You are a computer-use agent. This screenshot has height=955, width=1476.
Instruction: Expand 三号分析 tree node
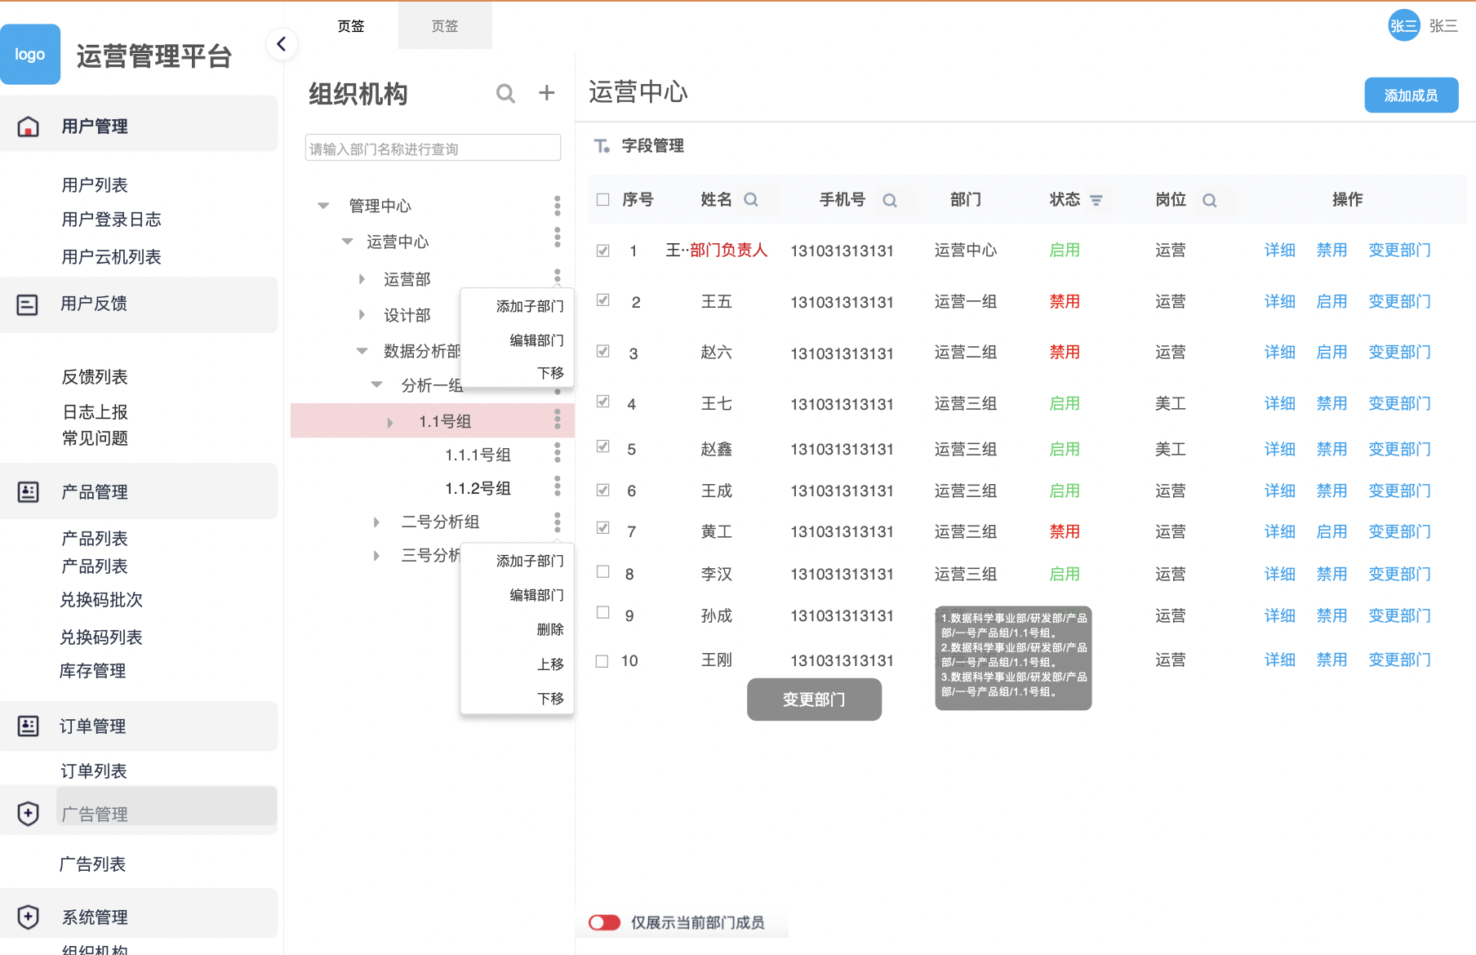pyautogui.click(x=376, y=556)
